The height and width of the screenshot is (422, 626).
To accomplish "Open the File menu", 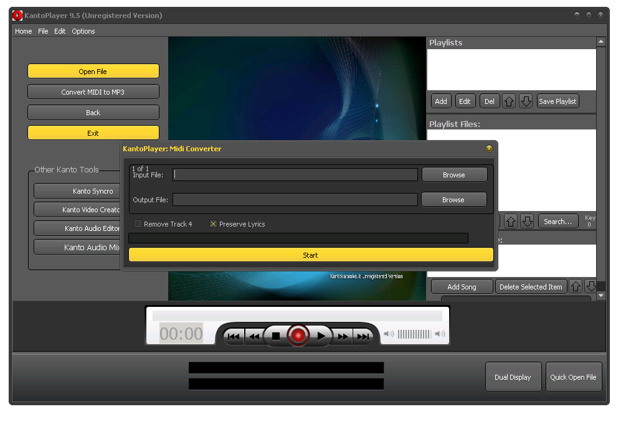I will tap(43, 31).
